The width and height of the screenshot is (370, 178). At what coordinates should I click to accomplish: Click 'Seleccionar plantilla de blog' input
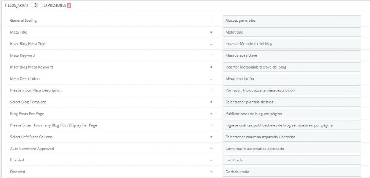pyautogui.click(x=292, y=102)
